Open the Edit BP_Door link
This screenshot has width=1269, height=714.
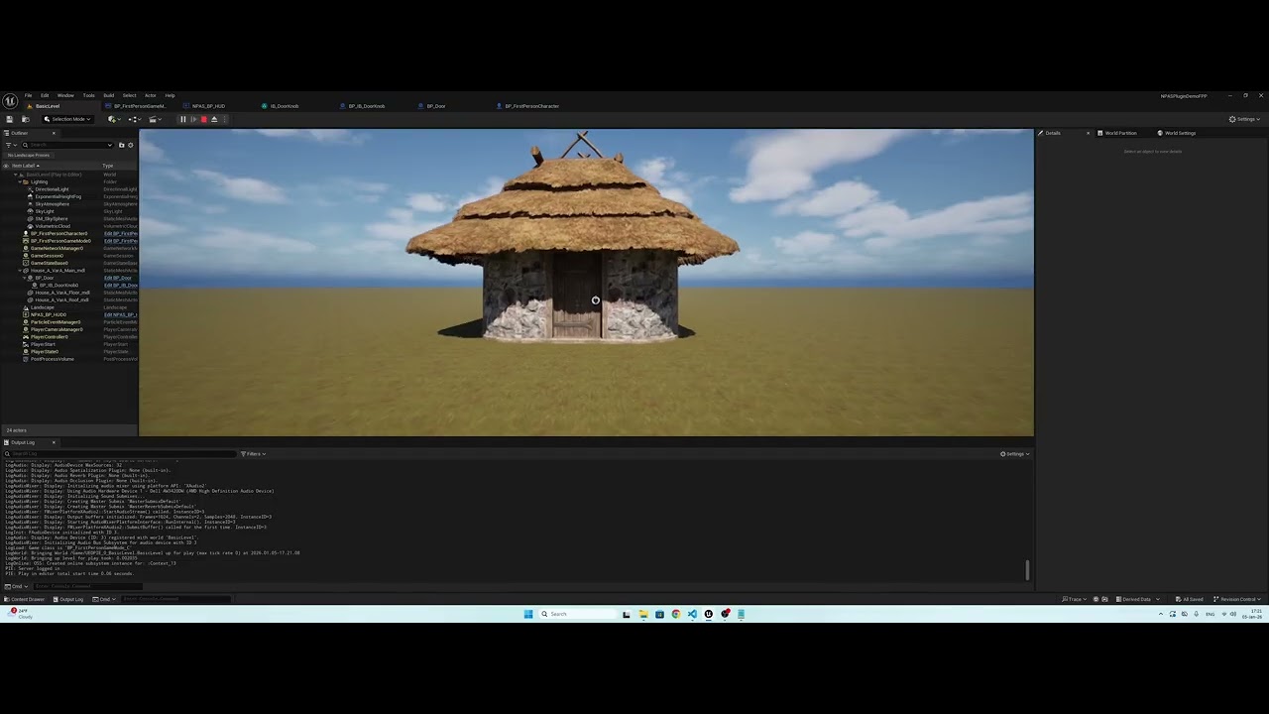(x=117, y=278)
